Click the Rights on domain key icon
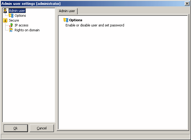 tap(11, 30)
